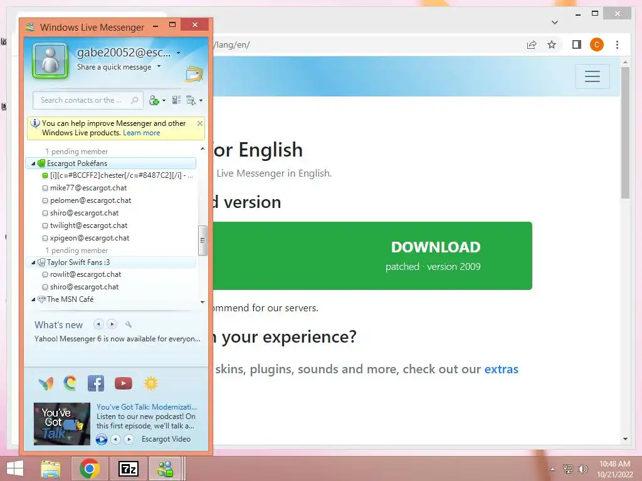The image size is (642, 481).
Task: Go to the next Escargot Video item
Action: [x=129, y=439]
